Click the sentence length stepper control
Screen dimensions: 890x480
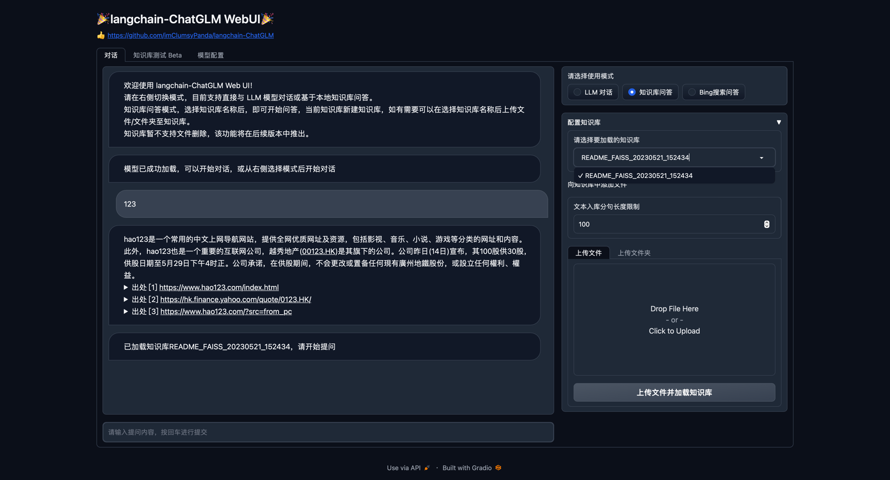pyautogui.click(x=767, y=224)
